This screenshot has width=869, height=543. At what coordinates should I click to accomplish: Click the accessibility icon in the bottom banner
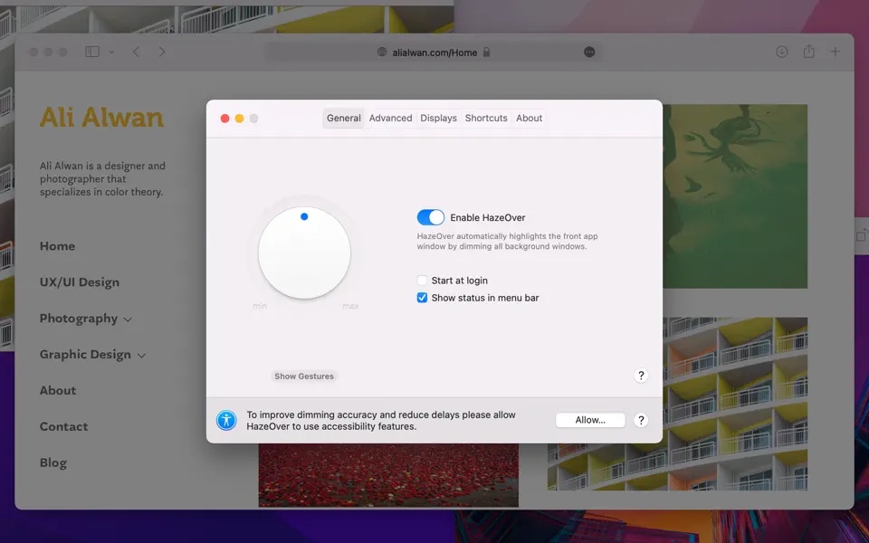[226, 420]
